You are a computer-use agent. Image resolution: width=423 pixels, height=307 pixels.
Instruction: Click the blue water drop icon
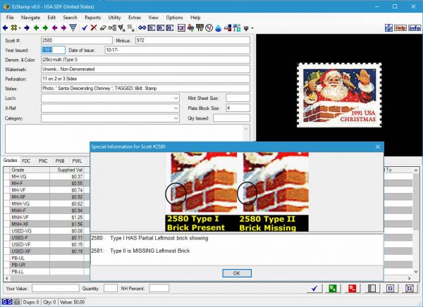click(x=219, y=27)
